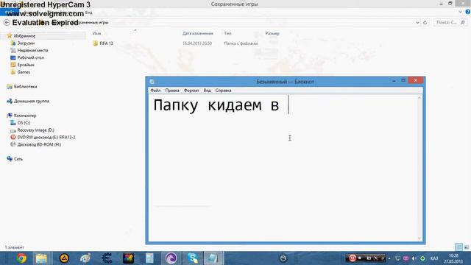Open Notepad Правка menu
471x265 pixels.
[172, 90]
